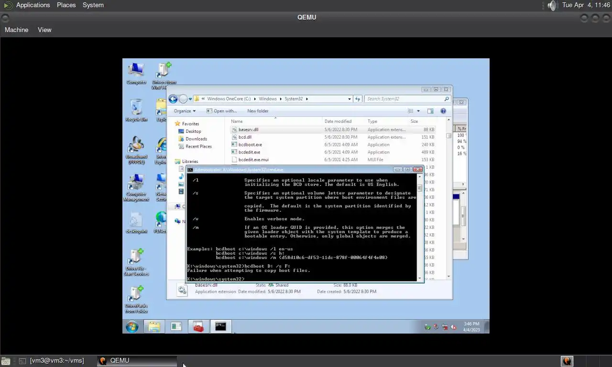Screen dimensions: 612x367
Task: Go back in Explorer window
Action: (x=173, y=99)
